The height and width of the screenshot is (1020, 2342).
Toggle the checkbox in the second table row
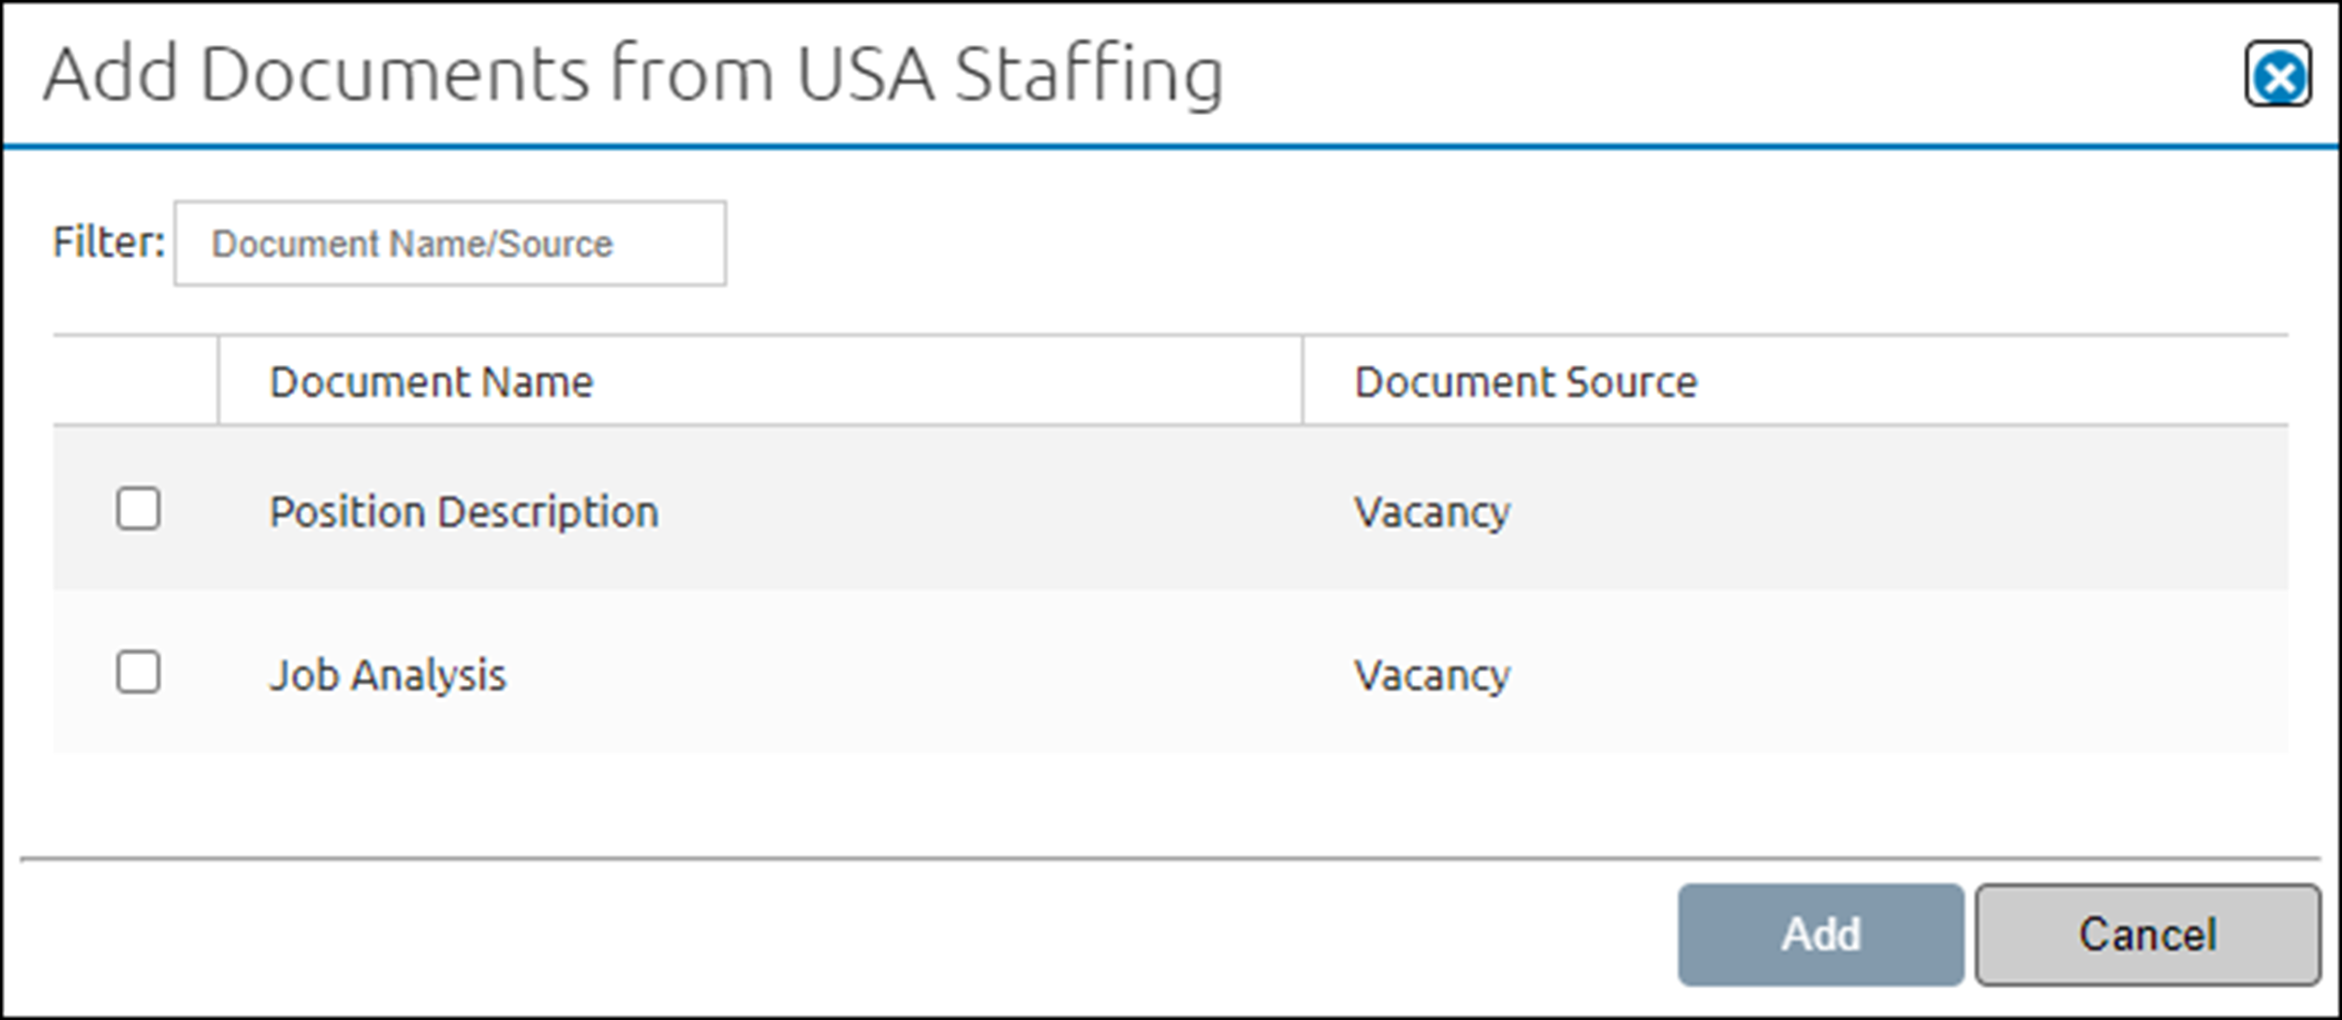tap(140, 671)
